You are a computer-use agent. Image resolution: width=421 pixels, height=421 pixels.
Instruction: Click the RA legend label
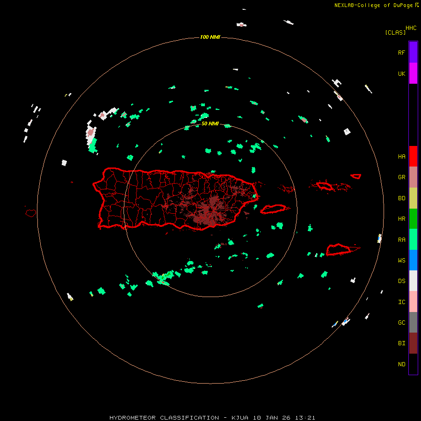401,240
